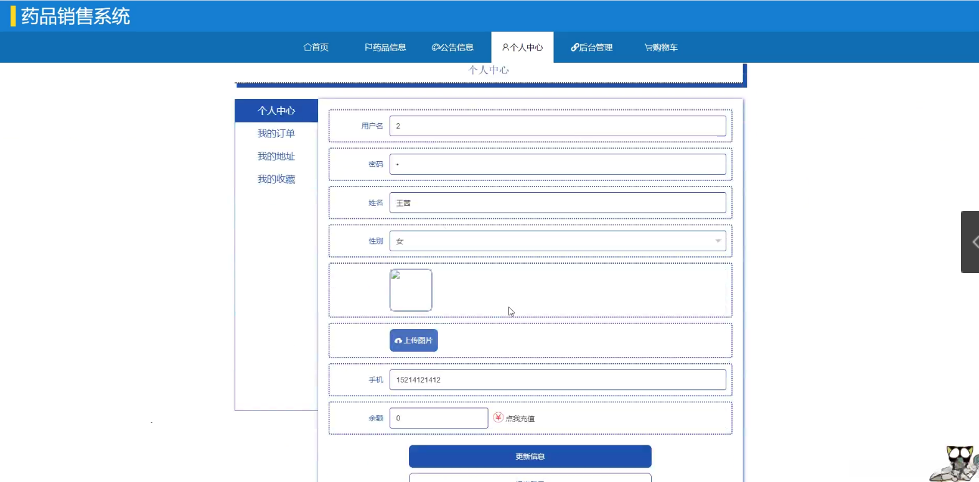The image size is (979, 482).
Task: Click the 余额 balance field
Action: (439, 418)
